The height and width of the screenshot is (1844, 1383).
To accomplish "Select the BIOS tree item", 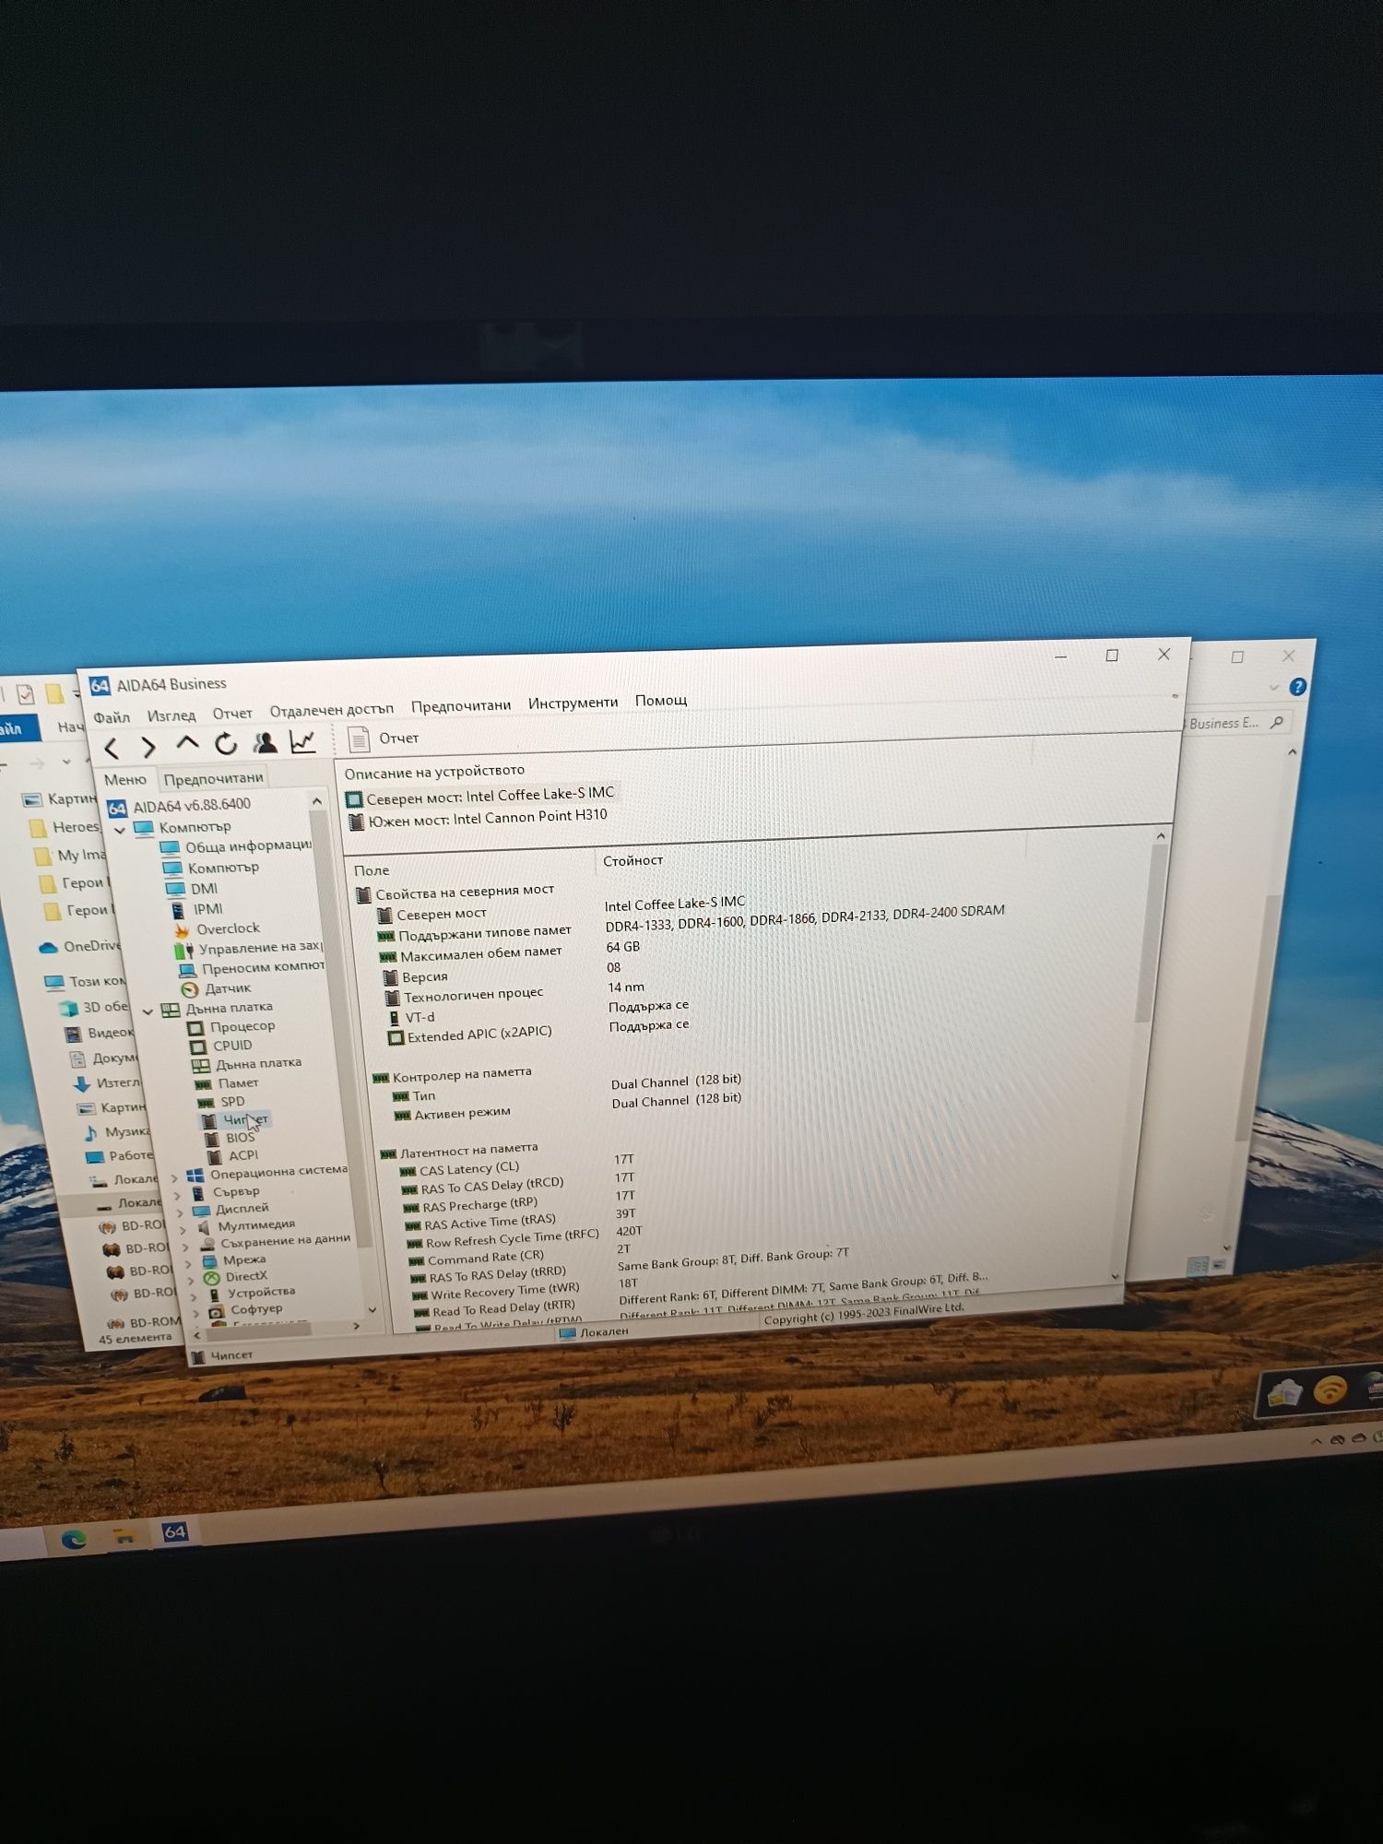I will tap(229, 1138).
